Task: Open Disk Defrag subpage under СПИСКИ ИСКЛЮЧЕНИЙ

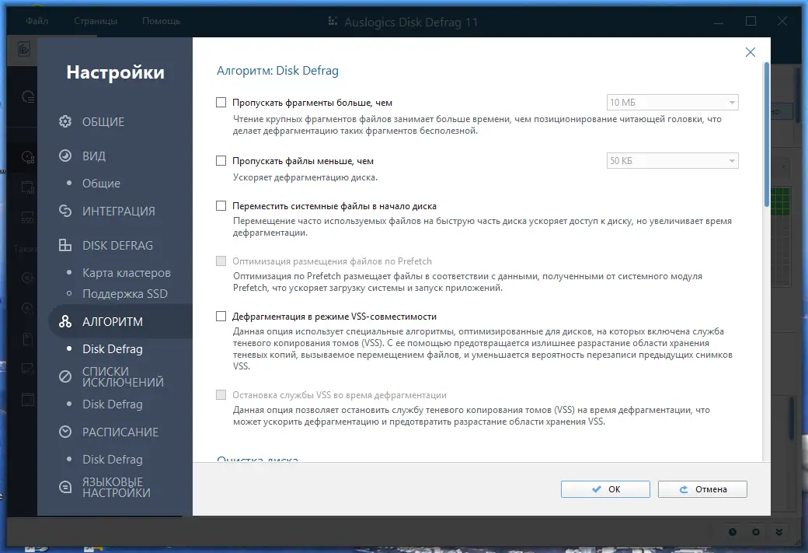Action: coord(113,404)
